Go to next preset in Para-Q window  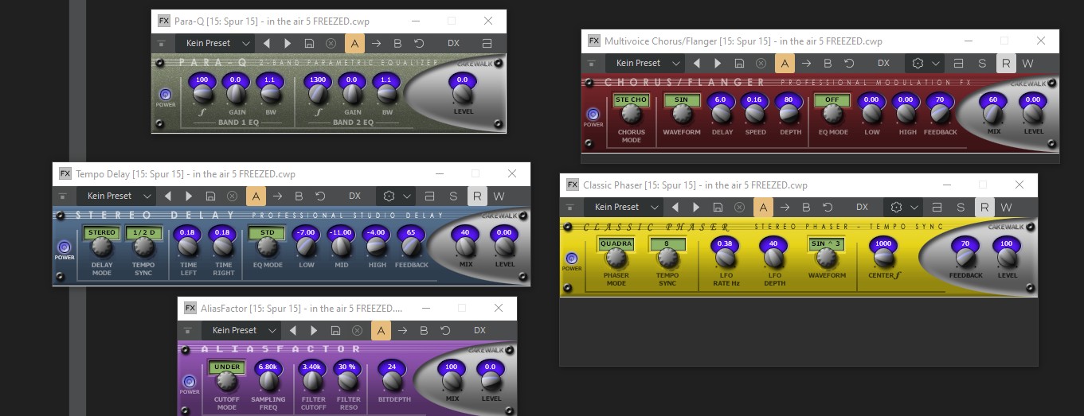click(x=288, y=43)
